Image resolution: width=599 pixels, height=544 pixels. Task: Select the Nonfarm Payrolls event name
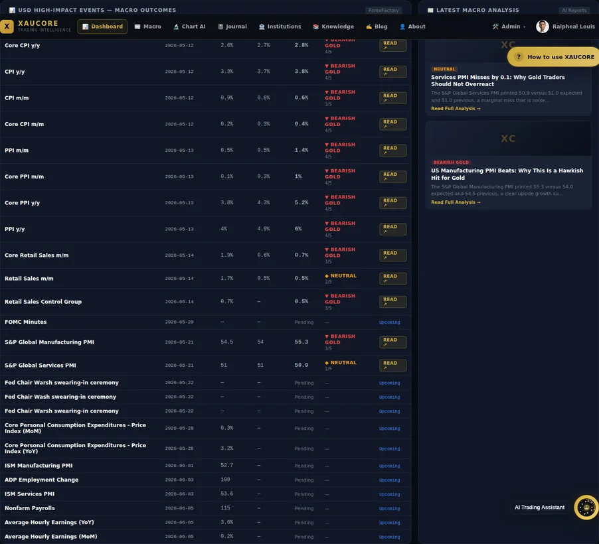pos(30,508)
